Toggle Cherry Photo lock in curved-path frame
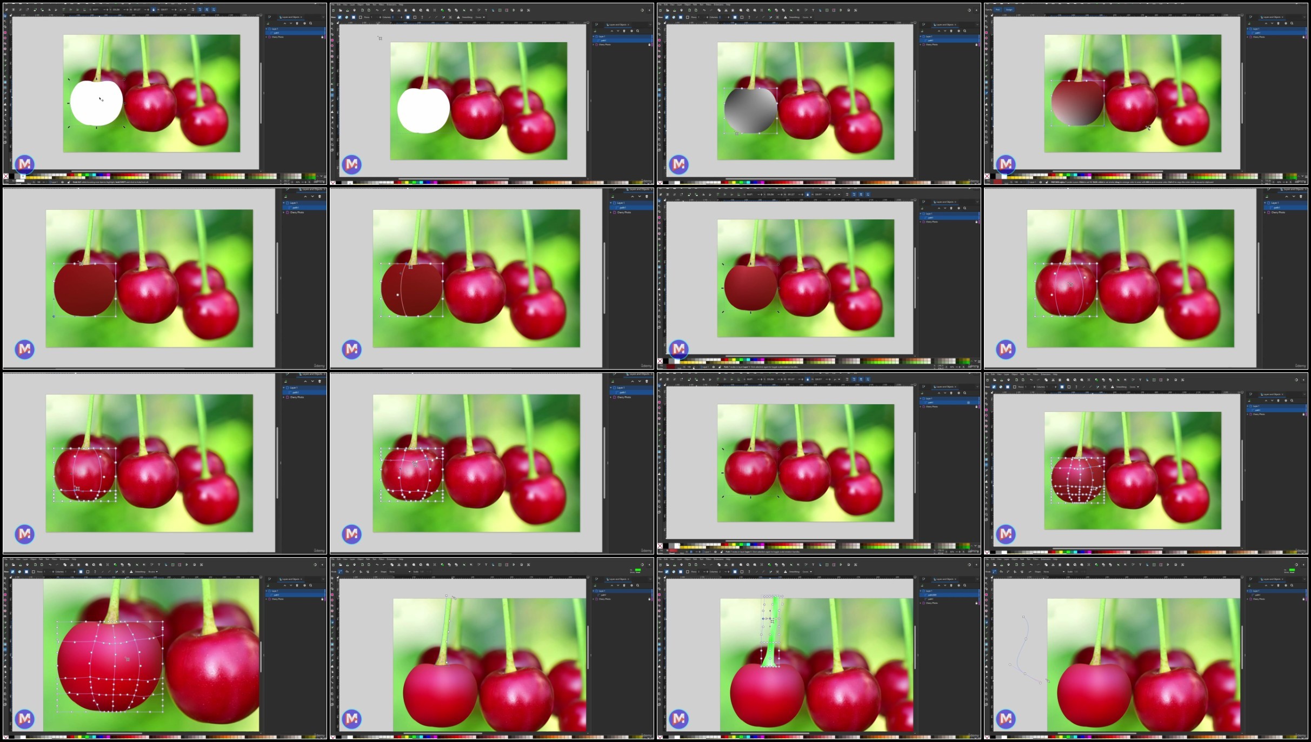The height and width of the screenshot is (742, 1311). tap(1303, 599)
